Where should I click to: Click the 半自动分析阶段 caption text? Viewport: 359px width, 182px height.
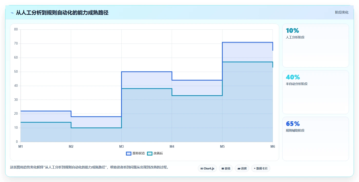pyautogui.click(x=297, y=84)
